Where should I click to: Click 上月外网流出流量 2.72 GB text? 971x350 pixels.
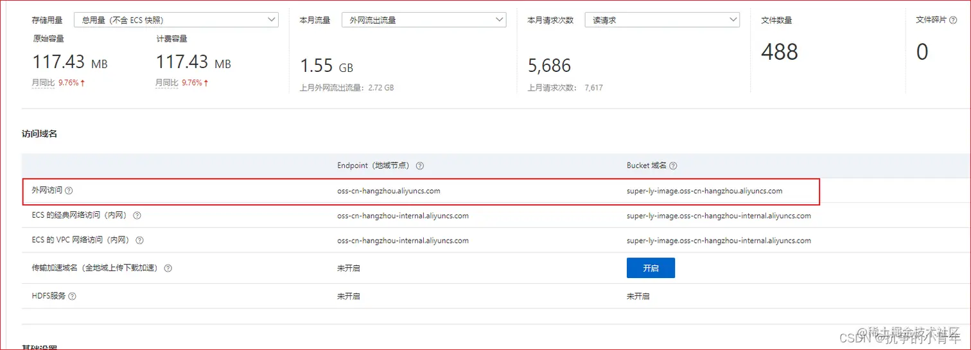347,87
